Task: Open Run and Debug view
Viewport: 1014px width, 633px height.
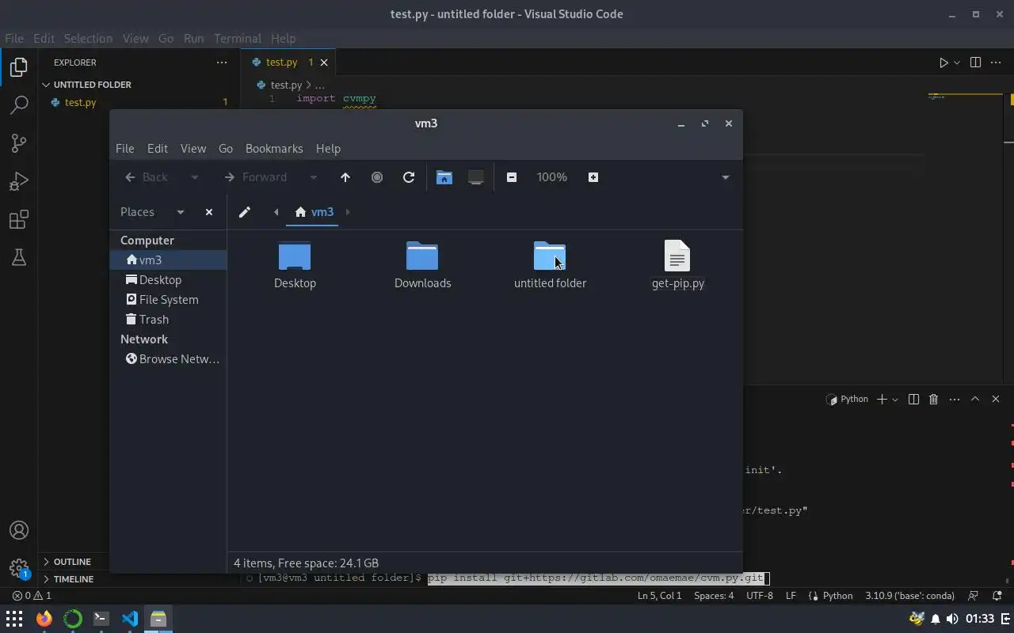Action: click(19, 181)
